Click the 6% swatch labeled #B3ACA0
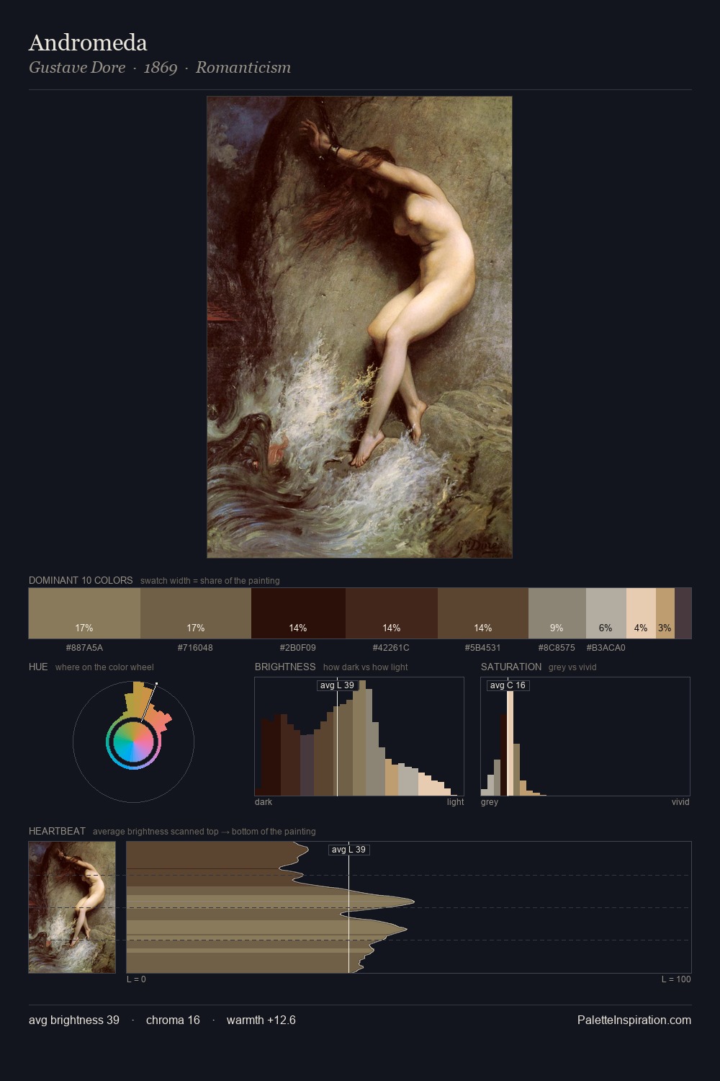The height and width of the screenshot is (1081, 720). [x=606, y=613]
